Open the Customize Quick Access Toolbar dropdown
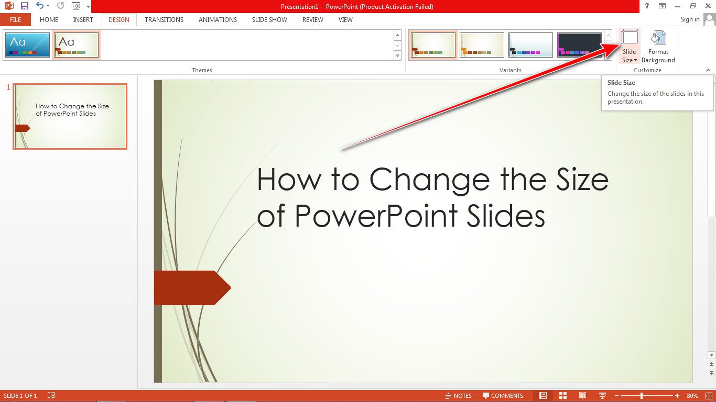This screenshot has height=402, width=716. pos(88,6)
